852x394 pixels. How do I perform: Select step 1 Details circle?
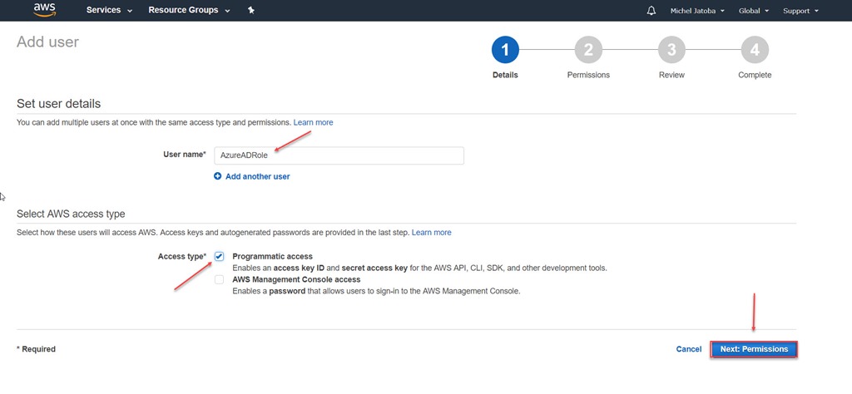coord(505,50)
